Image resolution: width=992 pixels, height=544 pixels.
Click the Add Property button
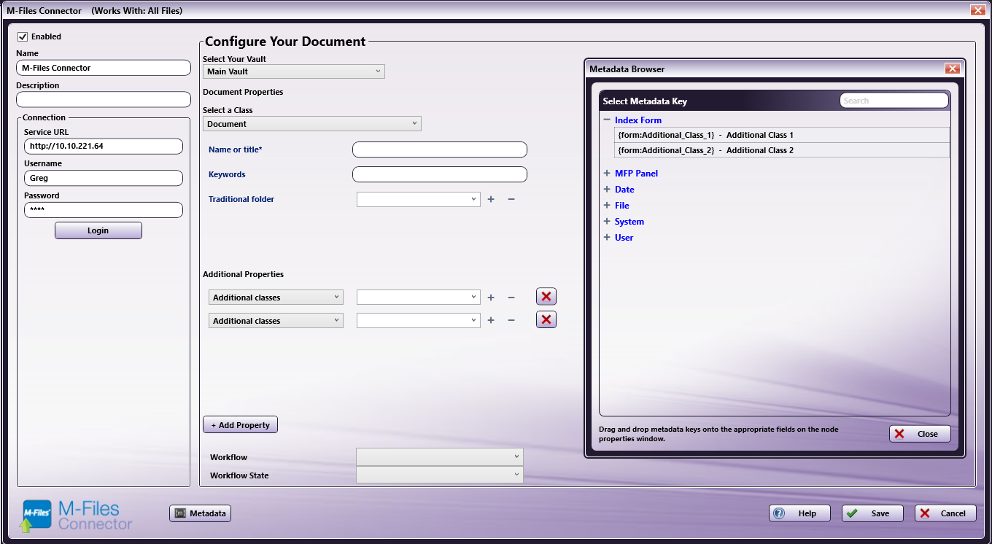pos(240,425)
